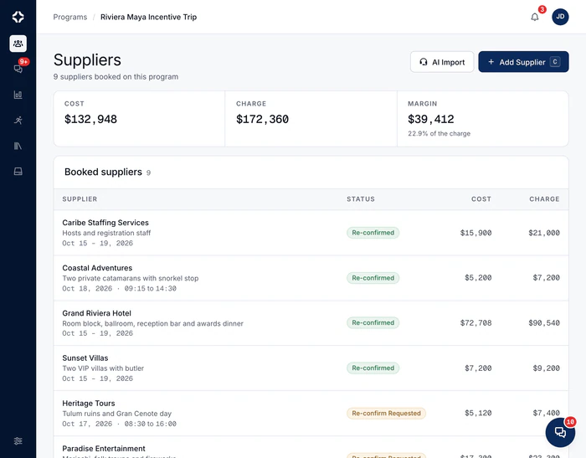This screenshot has width=586, height=458.
Task: Click the app logo in the sidebar
Action: pyautogui.click(x=18, y=17)
